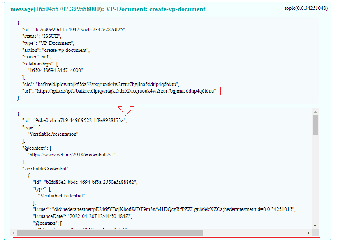Grab the vertical scrollbar thumb
The height and width of the screenshot is (243, 345).
click(315, 125)
